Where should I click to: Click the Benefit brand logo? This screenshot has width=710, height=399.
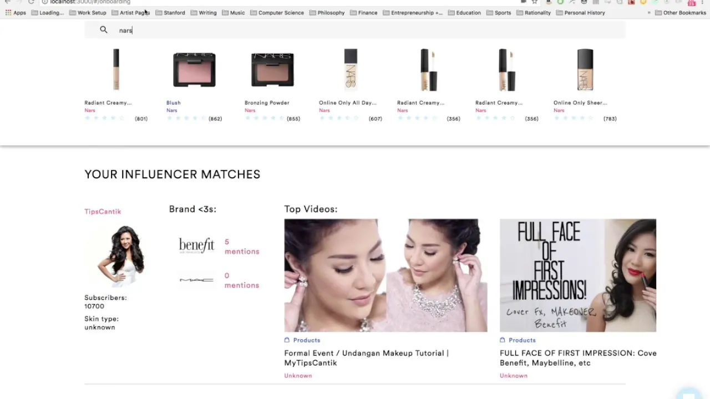click(x=196, y=245)
